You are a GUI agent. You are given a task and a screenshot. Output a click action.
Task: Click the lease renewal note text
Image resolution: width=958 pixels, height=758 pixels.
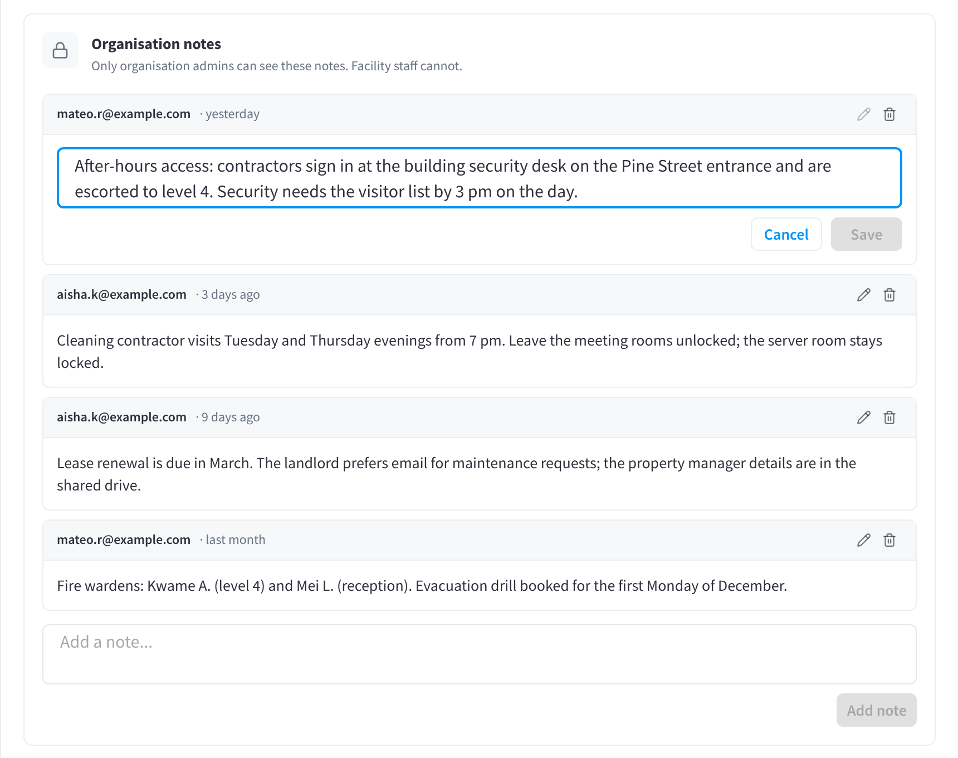tap(457, 474)
